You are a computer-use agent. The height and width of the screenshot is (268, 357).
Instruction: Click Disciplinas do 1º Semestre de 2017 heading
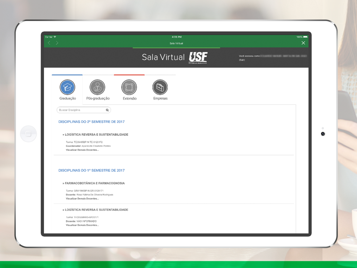click(x=91, y=170)
